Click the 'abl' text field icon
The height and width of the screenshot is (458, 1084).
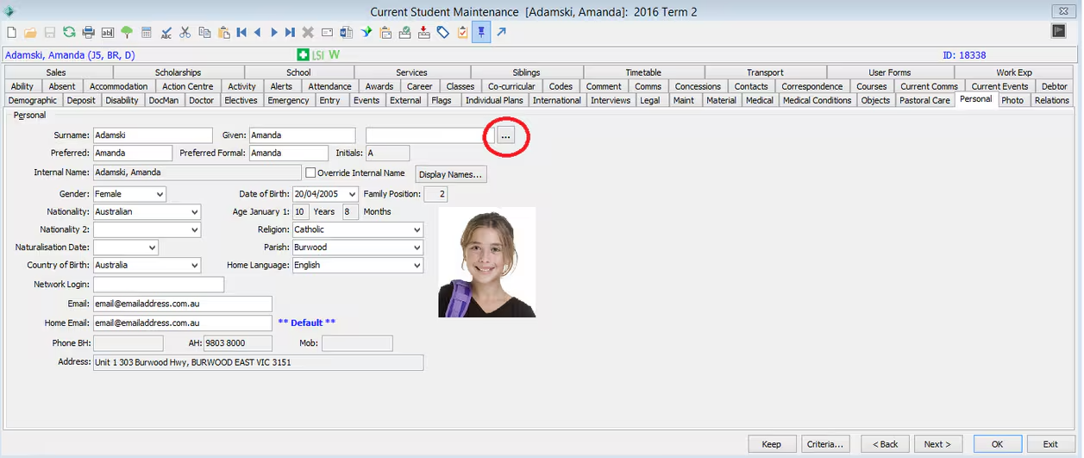(108, 33)
